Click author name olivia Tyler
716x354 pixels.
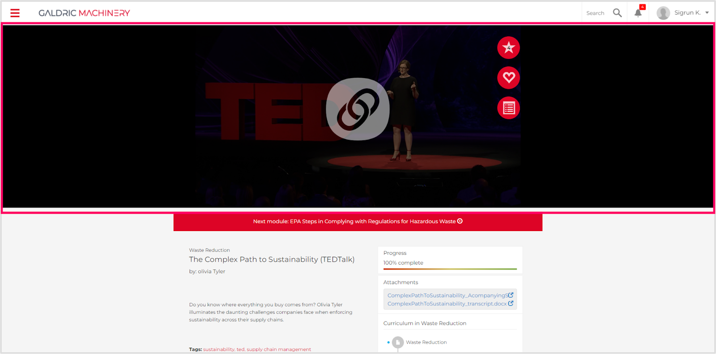tap(212, 271)
